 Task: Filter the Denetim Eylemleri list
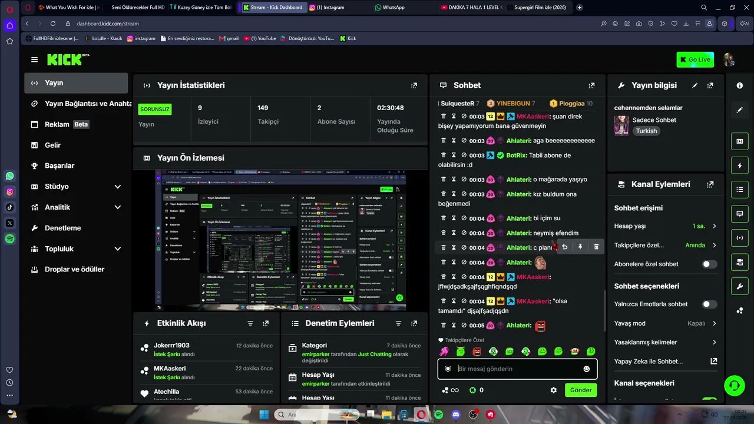398,323
